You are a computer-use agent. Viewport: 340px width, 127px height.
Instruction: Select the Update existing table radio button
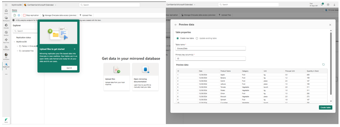pyautogui.click(x=197, y=38)
